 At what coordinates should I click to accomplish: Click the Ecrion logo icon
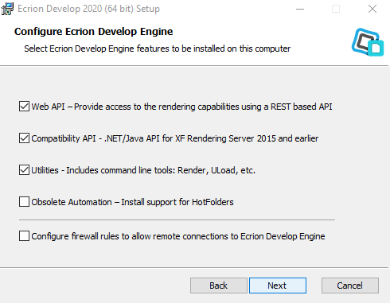point(368,42)
